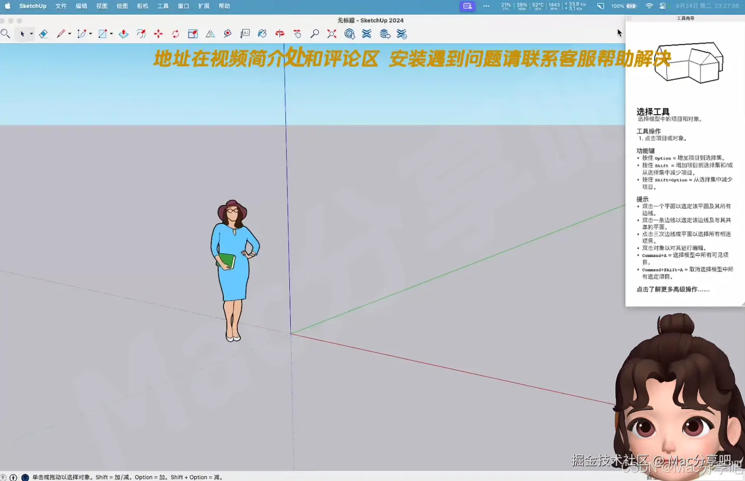The image size is (745, 481).
Task: Click the Zoom Extents icon
Action: pyautogui.click(x=332, y=34)
